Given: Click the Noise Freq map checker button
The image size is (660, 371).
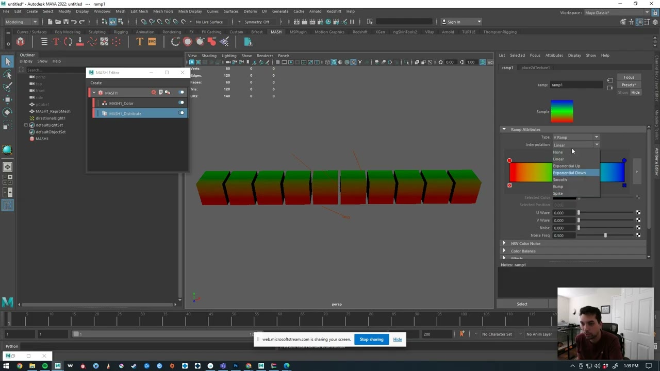Looking at the screenshot, I should (638, 235).
